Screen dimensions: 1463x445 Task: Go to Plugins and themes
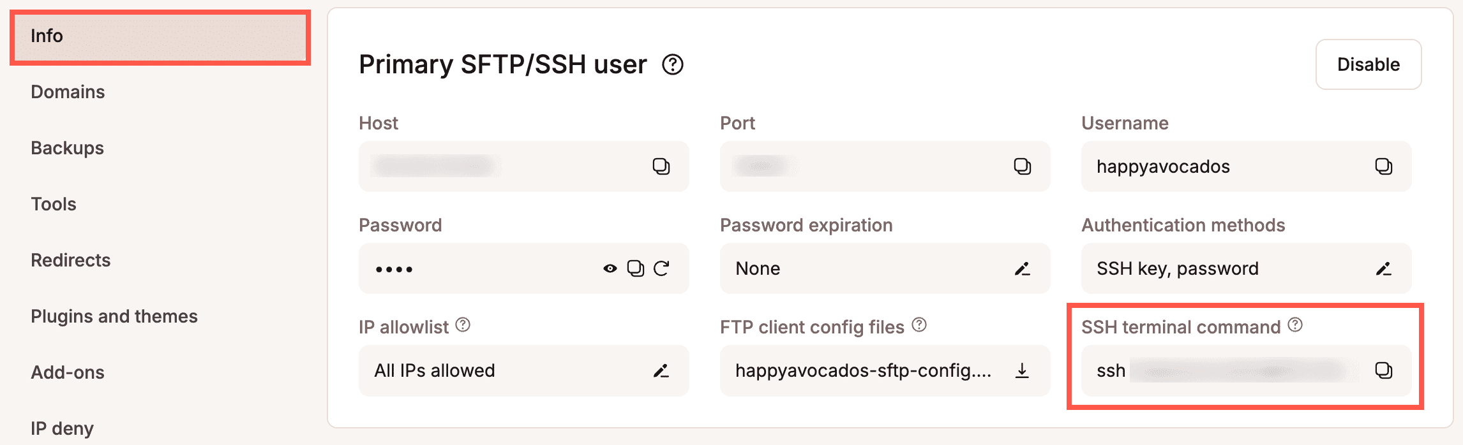[x=114, y=316]
